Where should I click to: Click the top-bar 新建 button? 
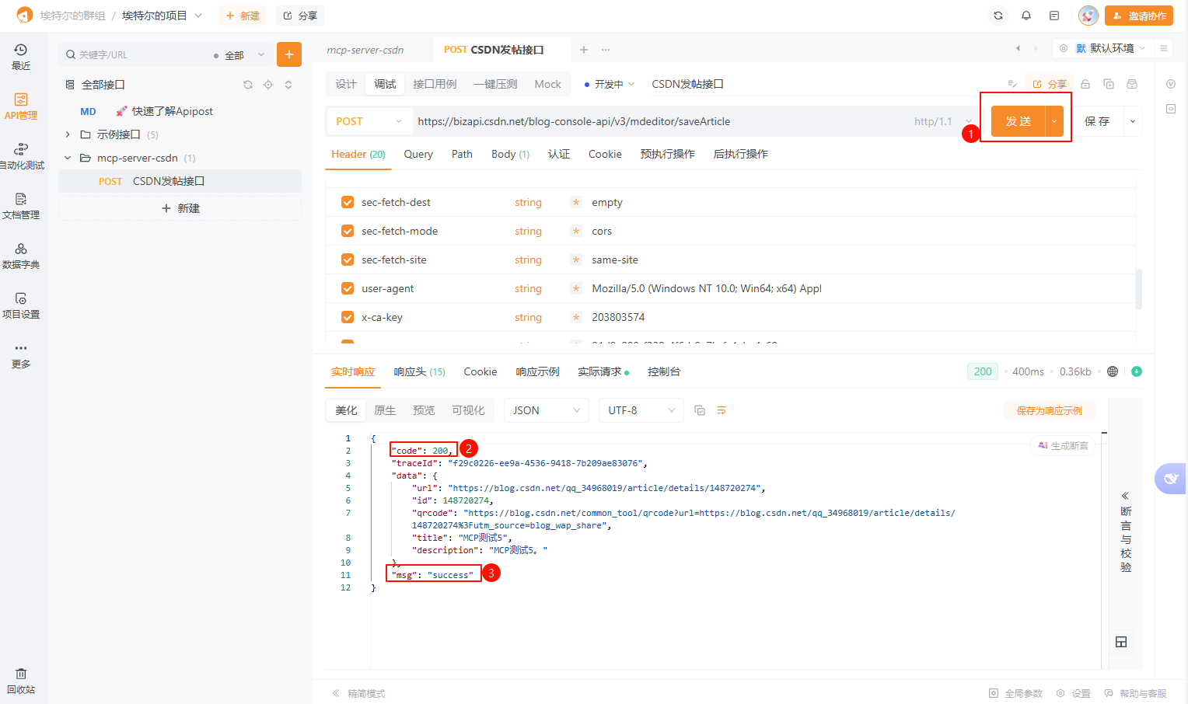pyautogui.click(x=243, y=16)
